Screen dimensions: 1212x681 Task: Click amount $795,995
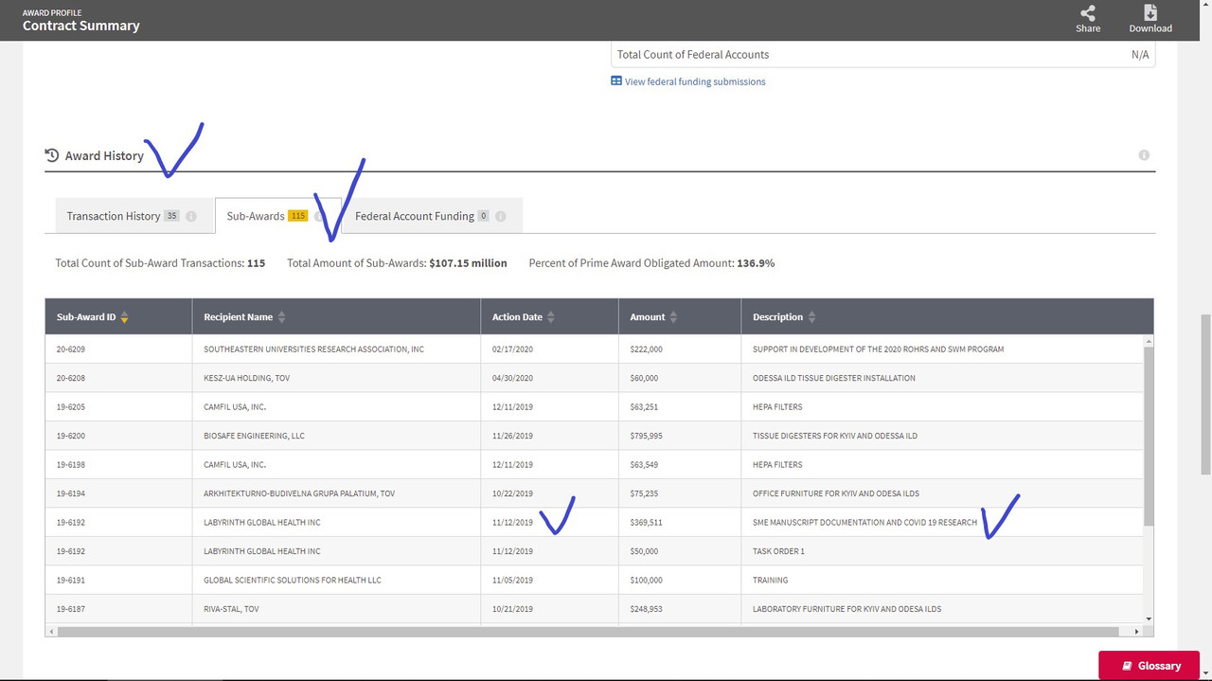pos(646,436)
